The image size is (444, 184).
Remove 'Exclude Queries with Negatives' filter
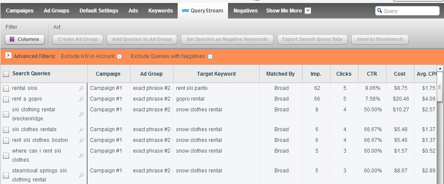[210, 57]
